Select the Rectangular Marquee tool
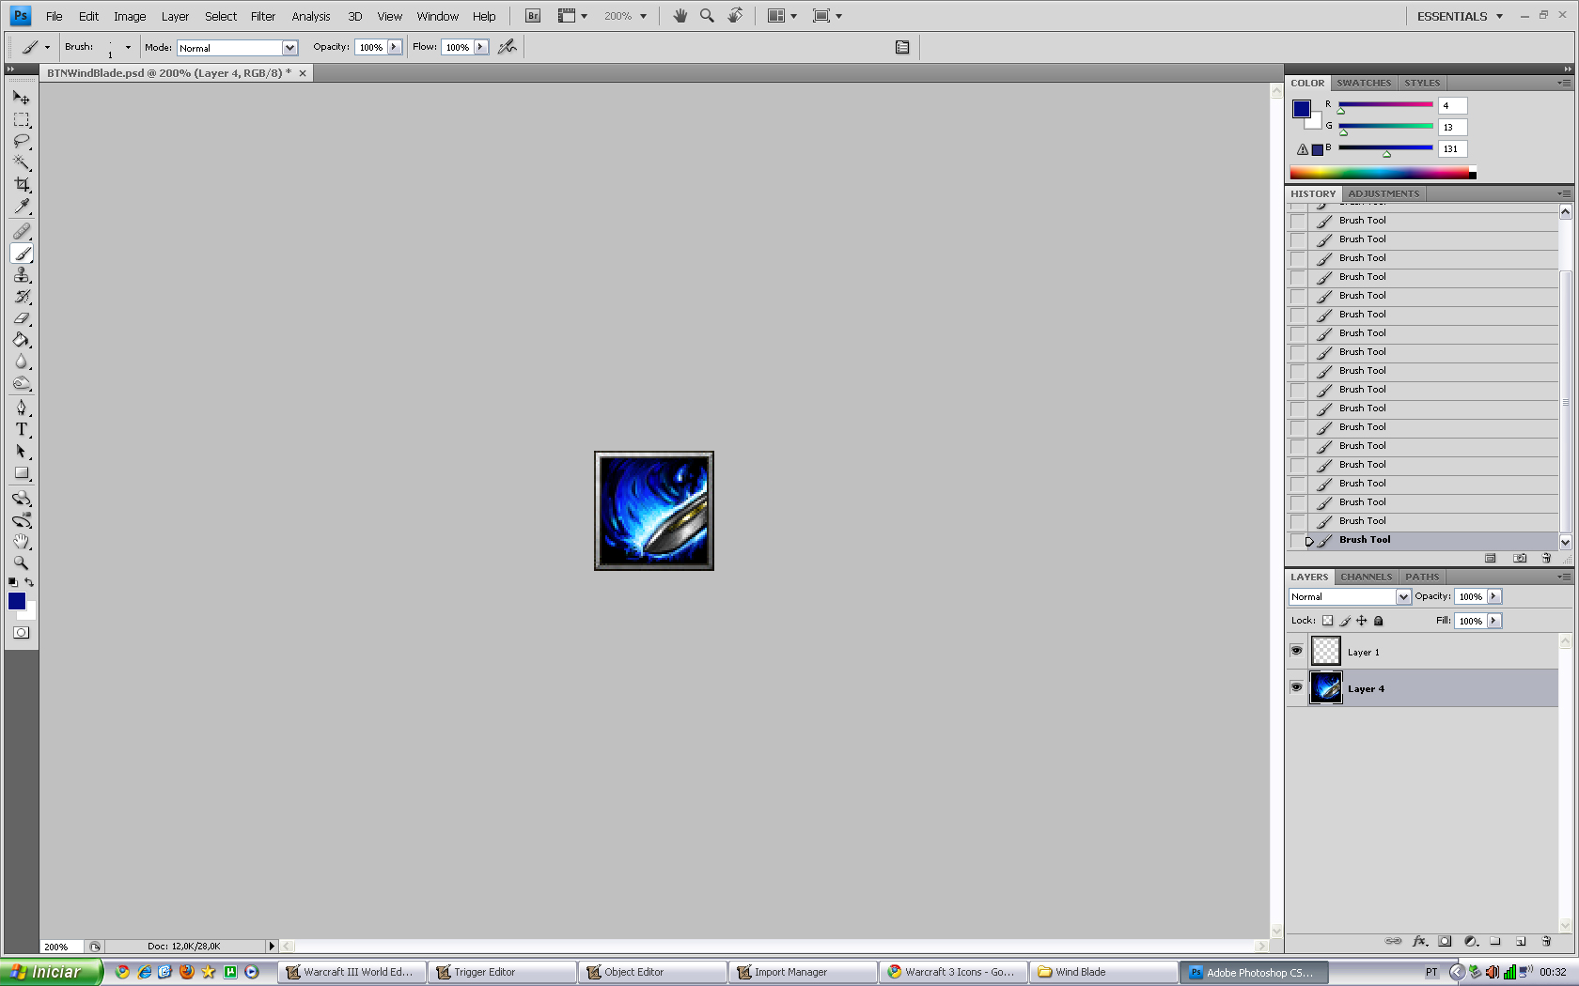The height and width of the screenshot is (986, 1579). [x=22, y=120]
